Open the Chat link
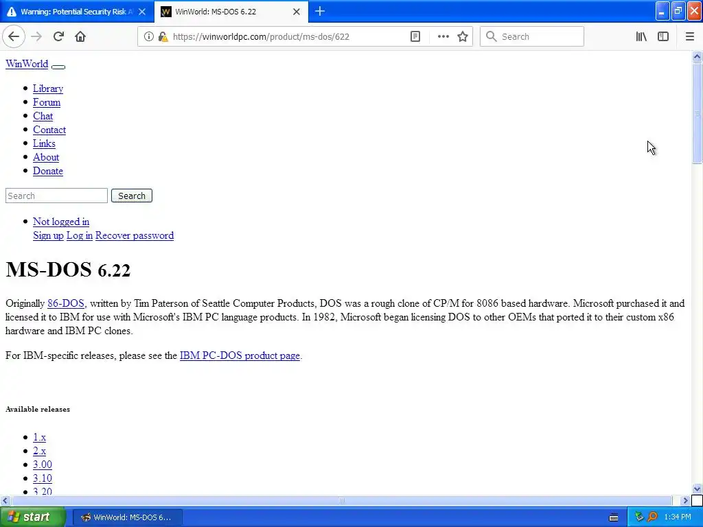 click(x=43, y=116)
